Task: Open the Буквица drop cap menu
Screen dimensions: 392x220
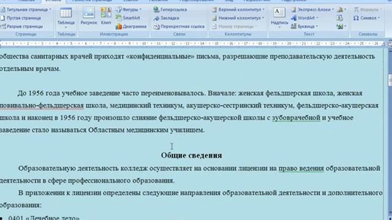Action: tap(304, 26)
